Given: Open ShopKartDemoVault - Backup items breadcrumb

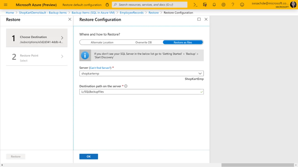Looking at the screenshot, I should (x=43, y=13).
